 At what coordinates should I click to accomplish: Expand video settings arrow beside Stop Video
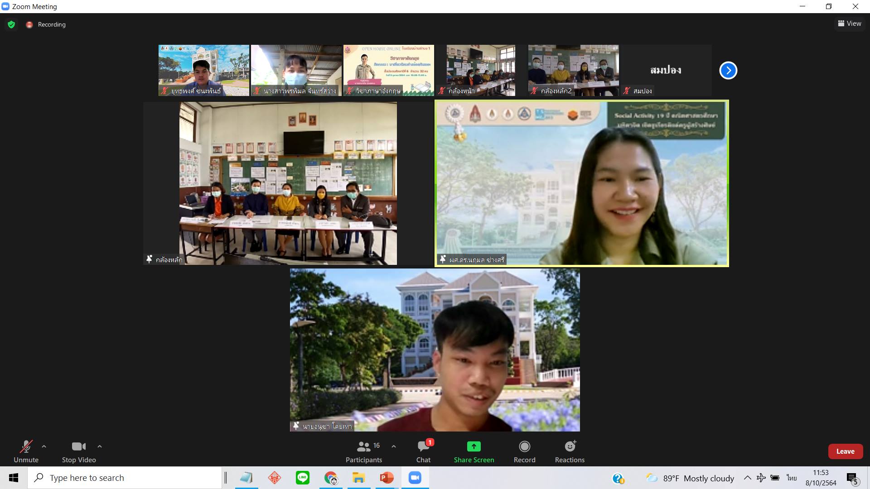(x=100, y=446)
